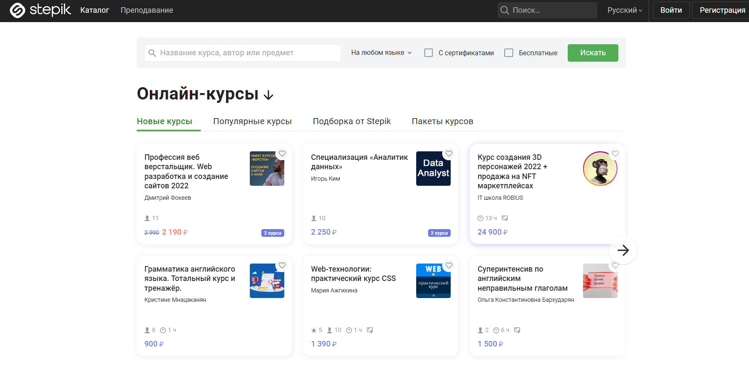This screenshot has width=749, height=366.
Task: Open the 'Каталог' menu
Action: click(94, 10)
